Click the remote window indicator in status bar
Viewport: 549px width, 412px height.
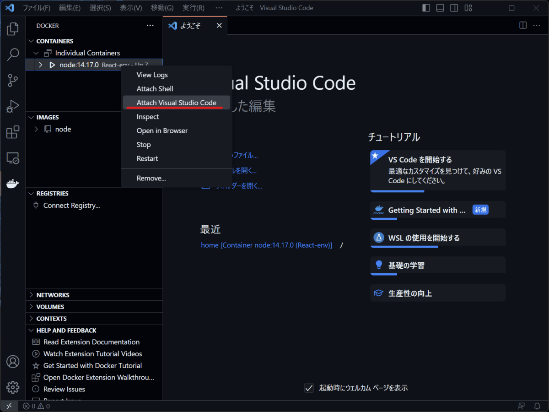pos(9,406)
